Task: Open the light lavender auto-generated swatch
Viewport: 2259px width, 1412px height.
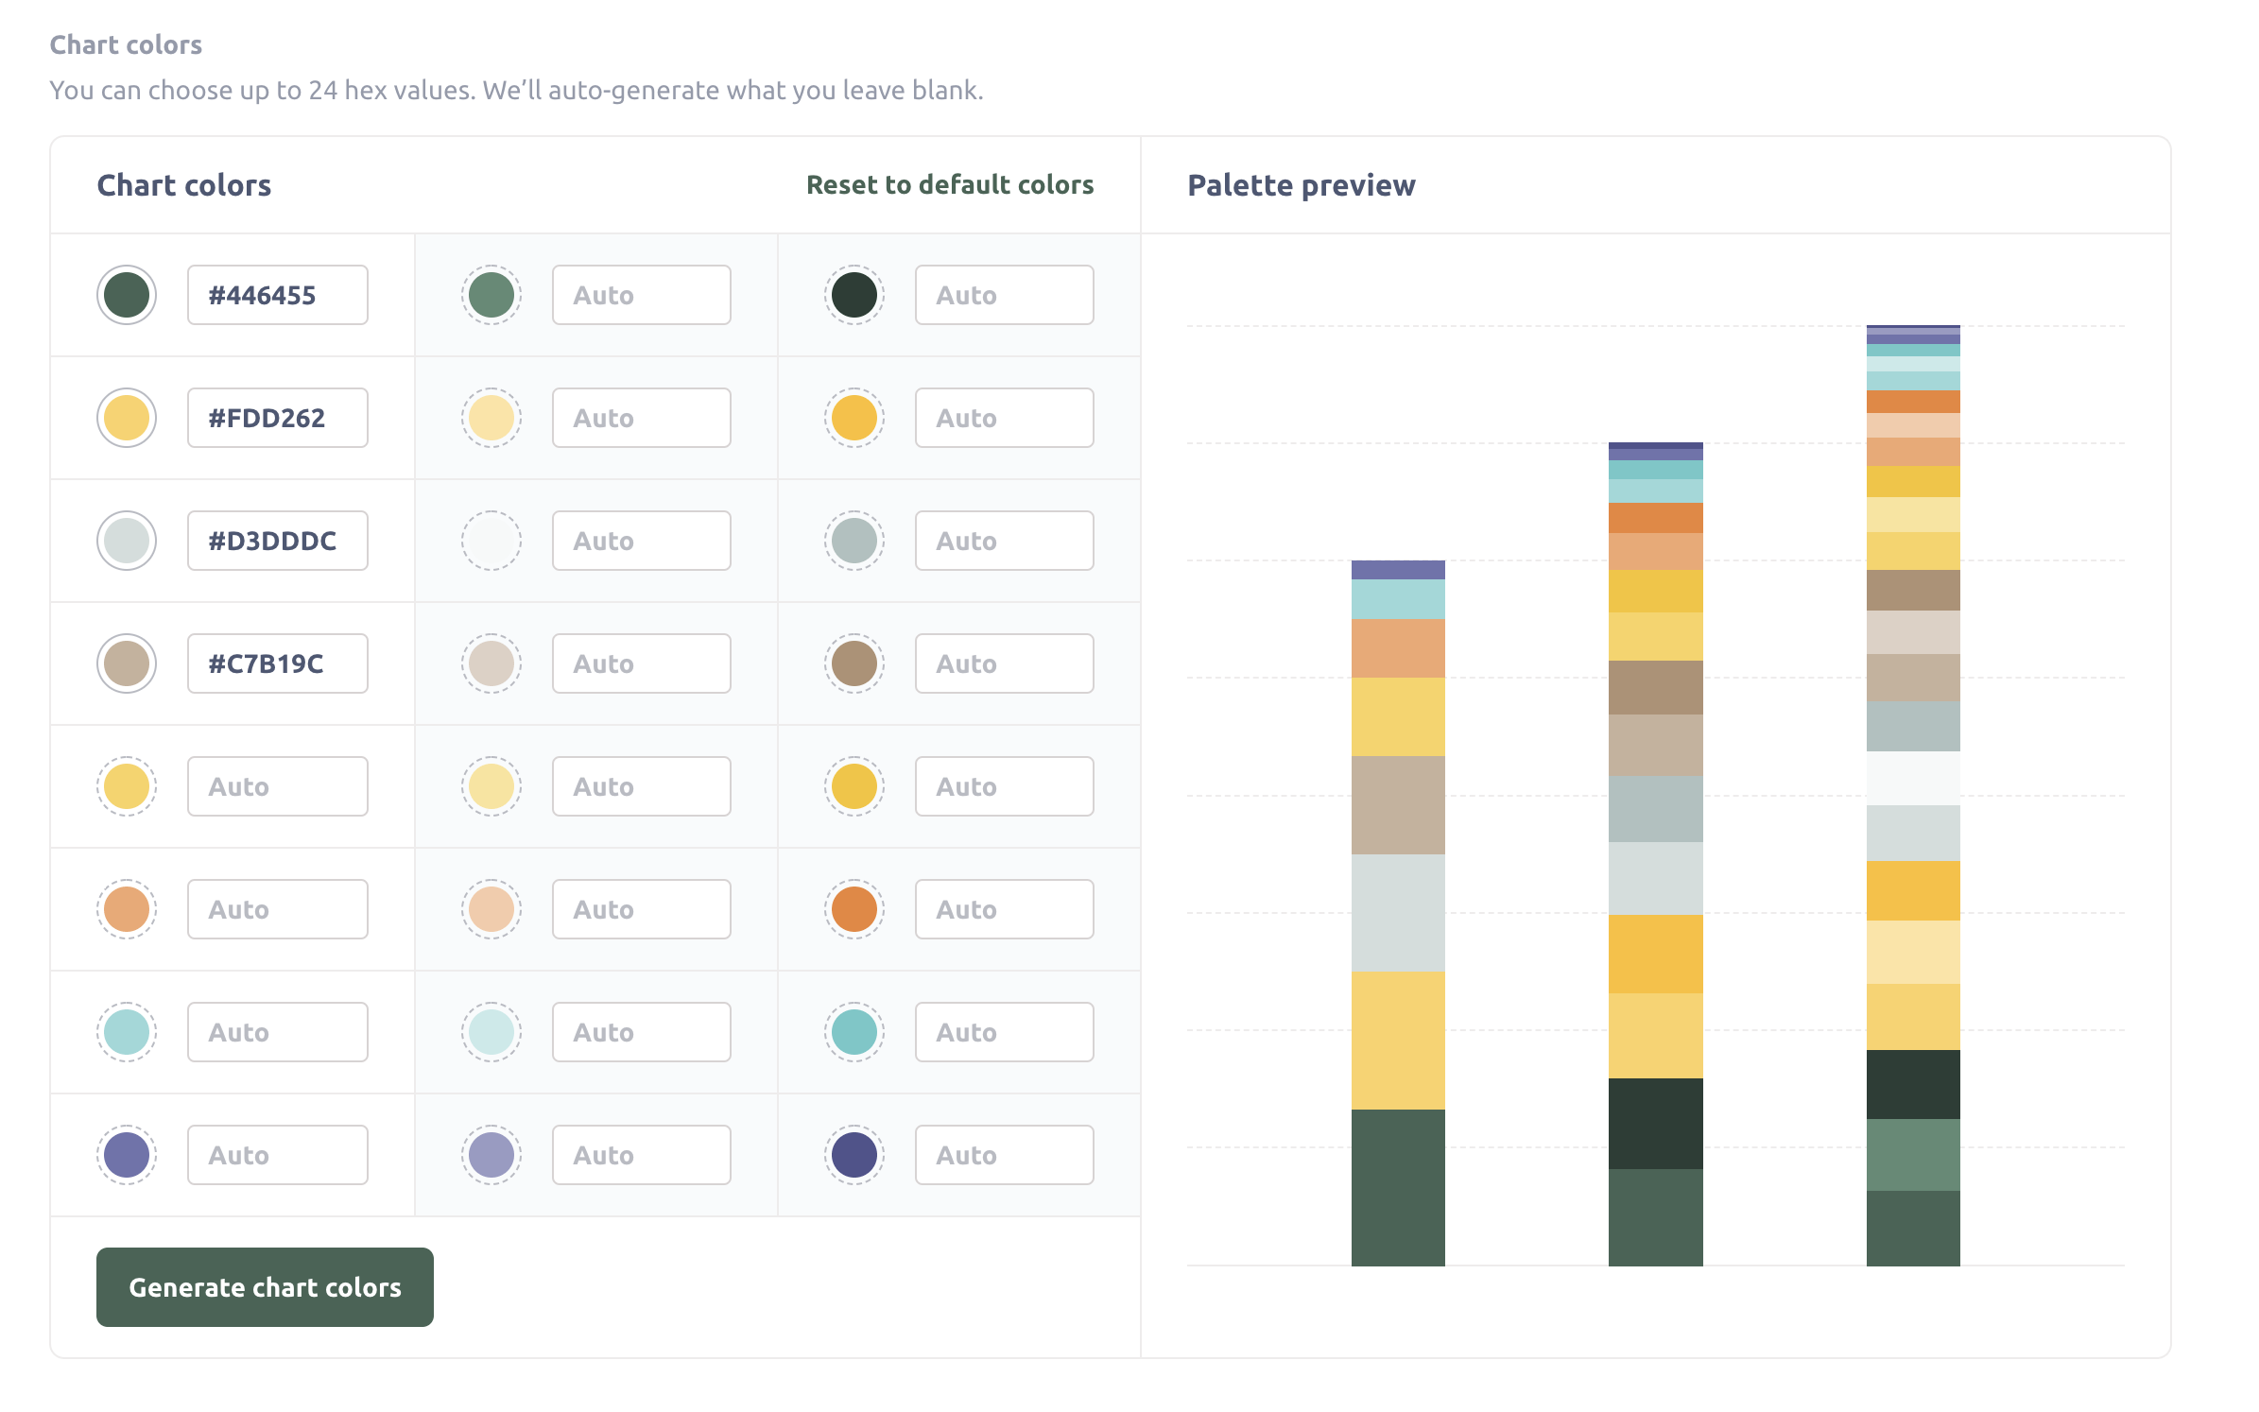Action: click(x=491, y=1154)
